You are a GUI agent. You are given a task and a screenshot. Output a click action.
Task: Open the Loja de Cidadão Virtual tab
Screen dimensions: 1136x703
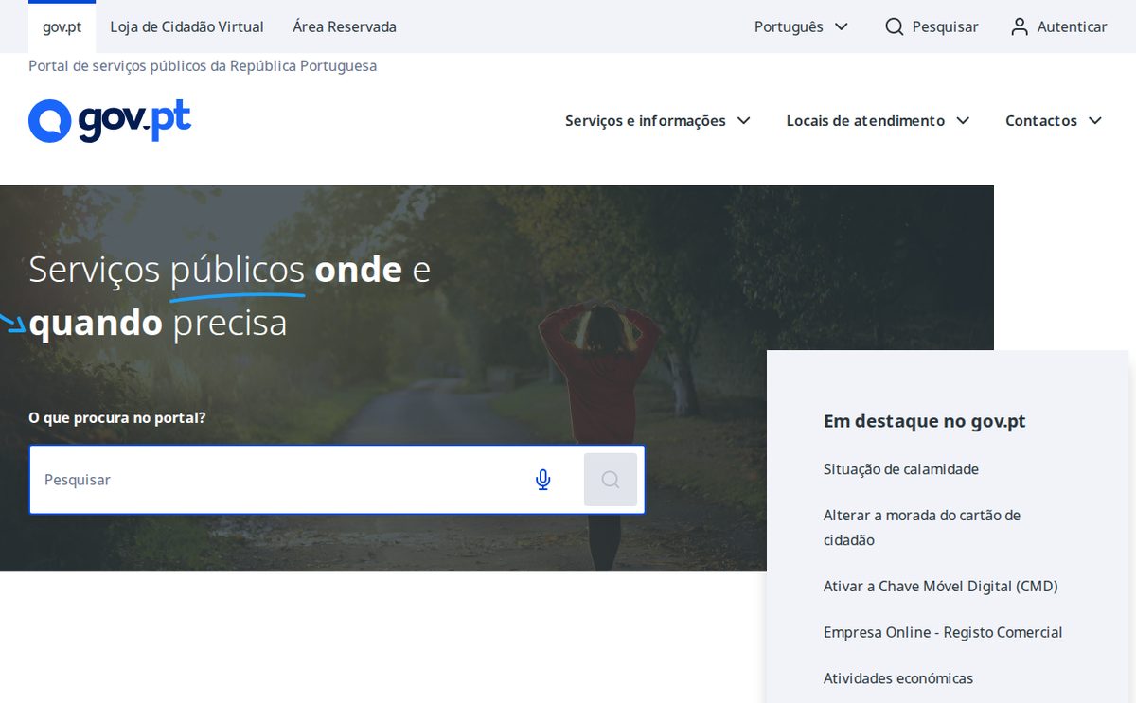tap(187, 26)
